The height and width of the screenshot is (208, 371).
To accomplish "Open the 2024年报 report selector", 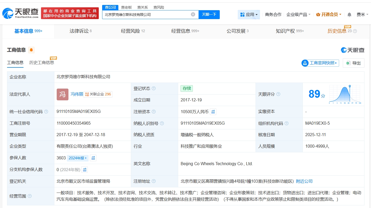I will point(78,158).
